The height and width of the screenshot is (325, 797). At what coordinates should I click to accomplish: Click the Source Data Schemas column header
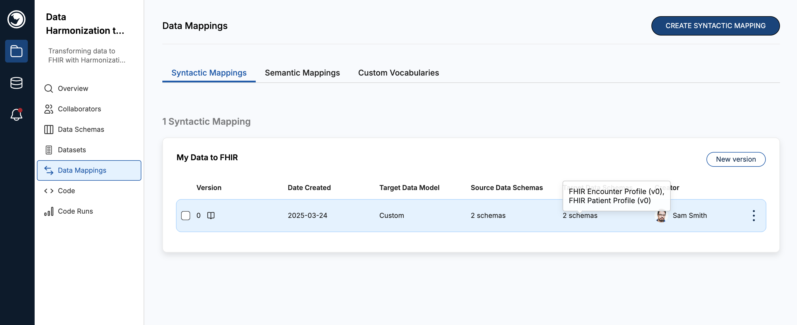(x=506, y=188)
